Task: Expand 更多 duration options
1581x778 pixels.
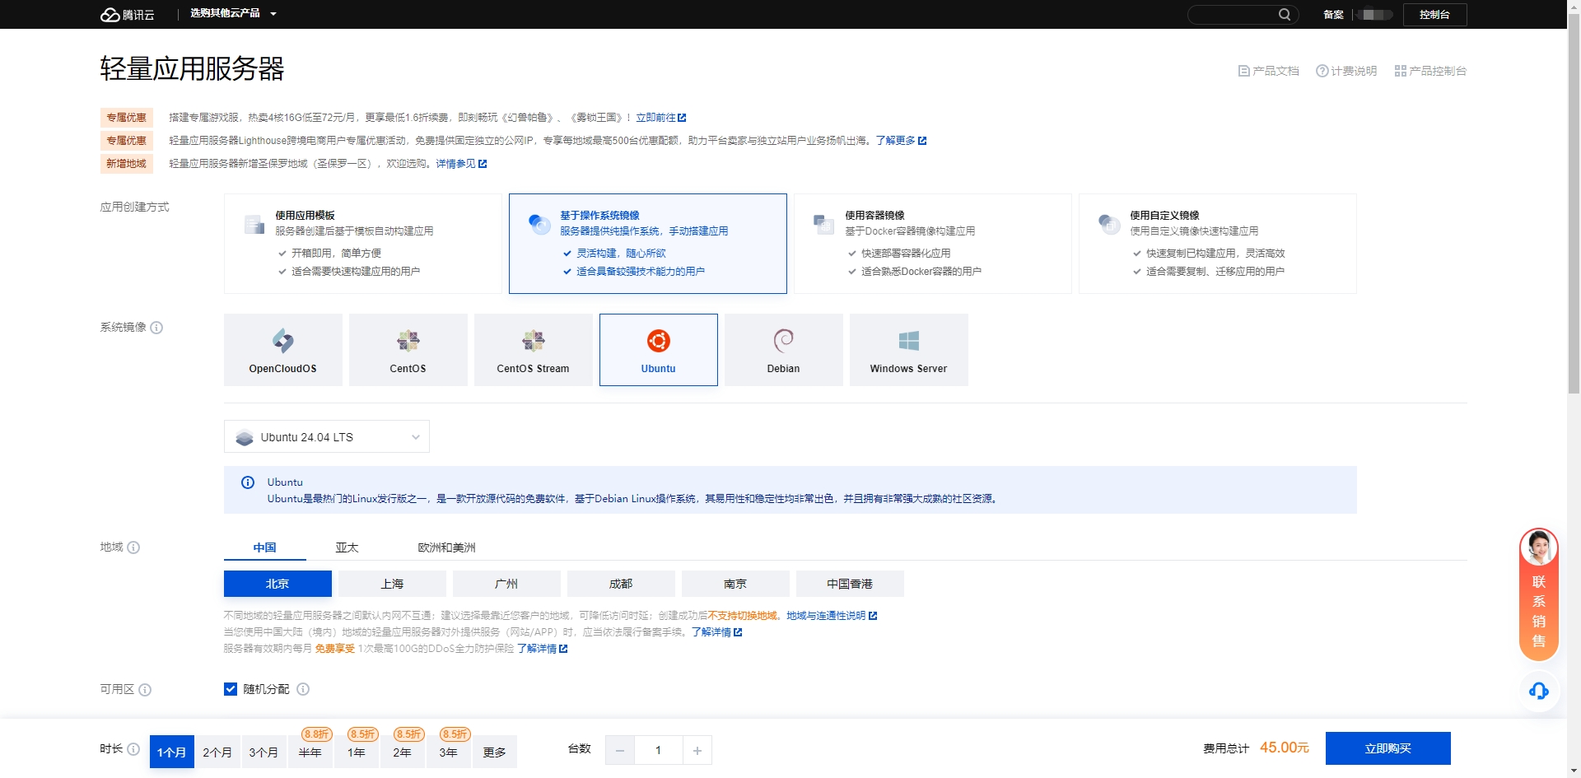Action: click(494, 752)
